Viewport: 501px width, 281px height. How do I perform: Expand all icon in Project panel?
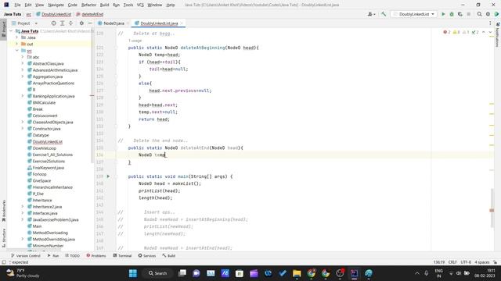[63, 23]
